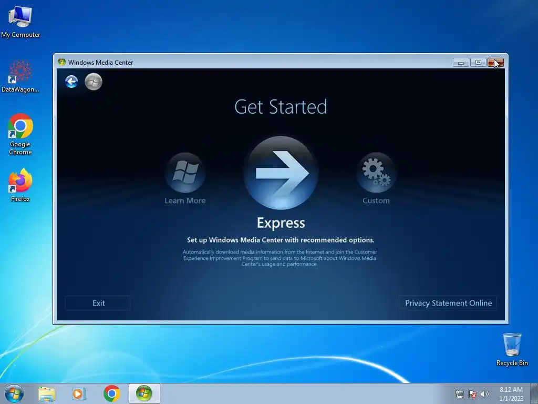
Task: Click the Exit button
Action: click(x=98, y=303)
